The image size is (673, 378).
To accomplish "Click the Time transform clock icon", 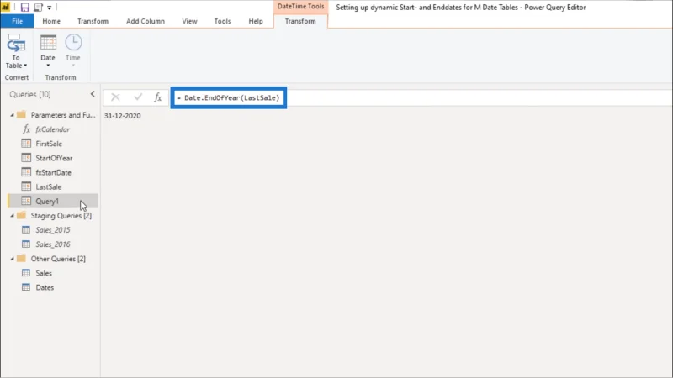I will 73,43.
